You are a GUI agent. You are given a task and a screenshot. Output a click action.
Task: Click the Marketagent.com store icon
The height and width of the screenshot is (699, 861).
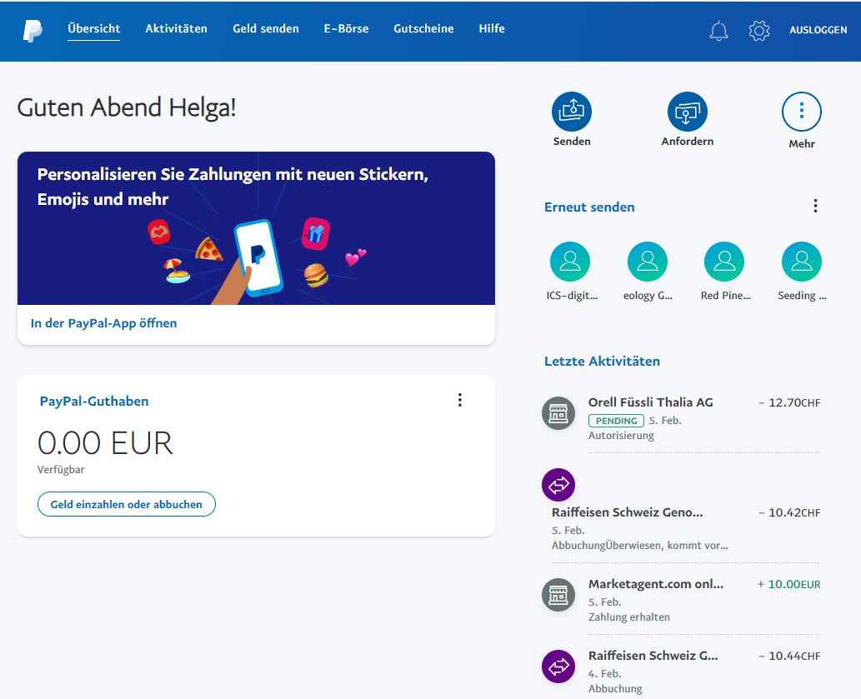point(558,595)
